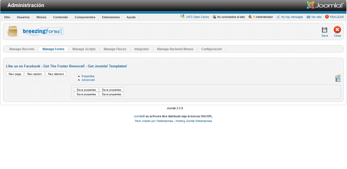Click the JAT3 Clean Cache icon
This screenshot has height=169, width=347.
pos(182,16)
